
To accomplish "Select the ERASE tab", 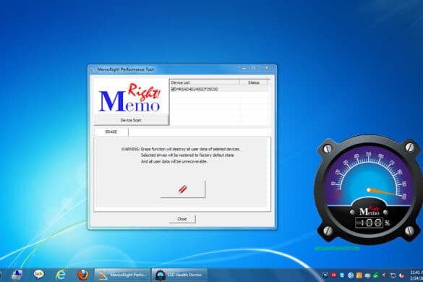I will click(x=111, y=132).
